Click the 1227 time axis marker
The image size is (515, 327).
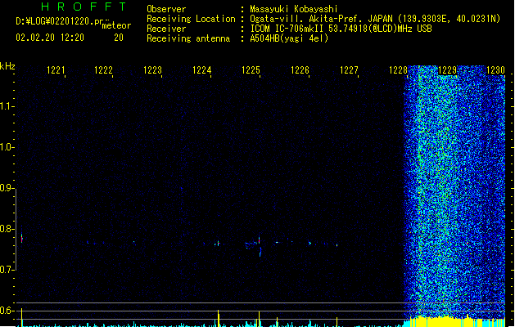click(349, 70)
